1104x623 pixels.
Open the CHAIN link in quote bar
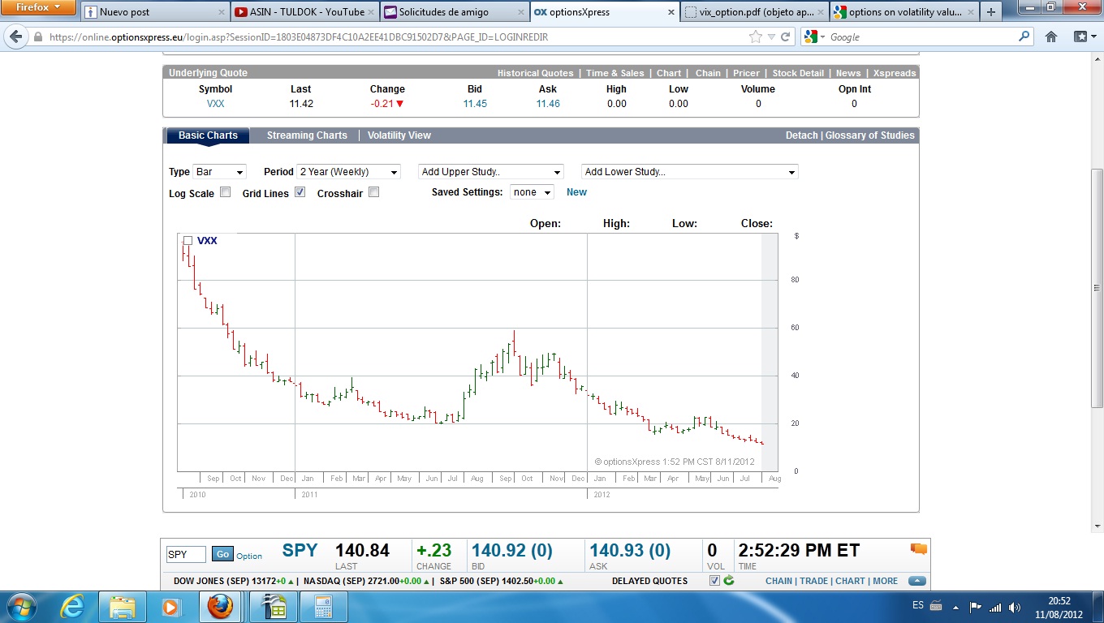[x=778, y=581]
